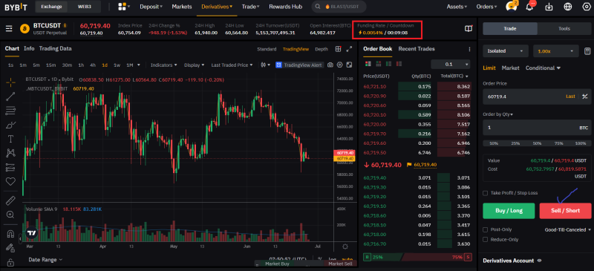Click the chart screenshot camera icon
This screenshot has height=271, width=594.
pyautogui.click(x=330, y=65)
